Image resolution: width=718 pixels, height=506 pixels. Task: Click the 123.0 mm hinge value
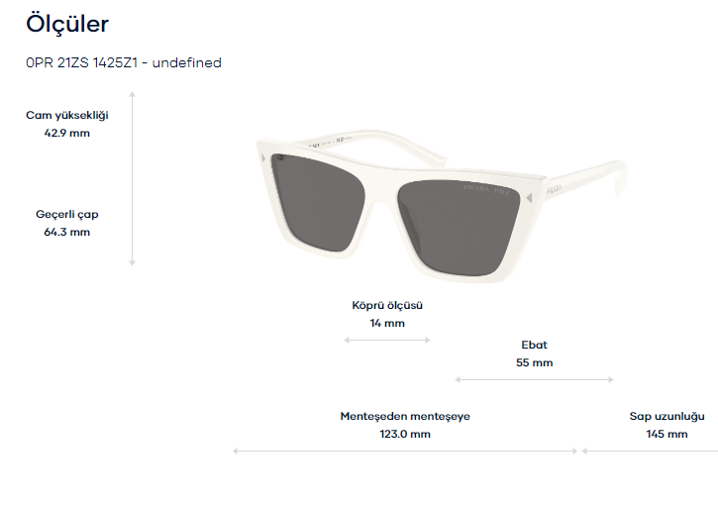(x=405, y=434)
